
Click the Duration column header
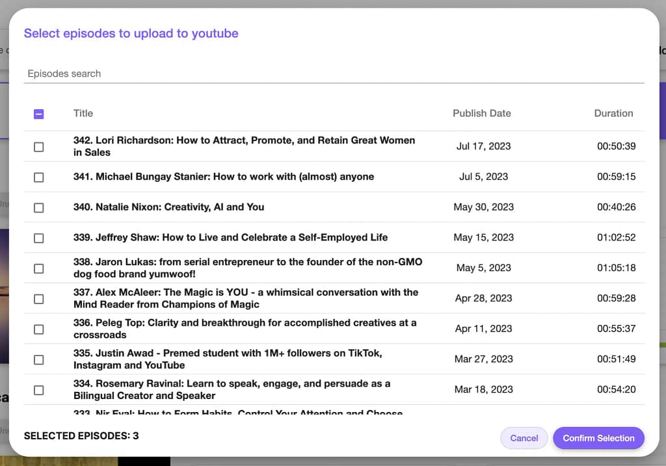click(613, 113)
